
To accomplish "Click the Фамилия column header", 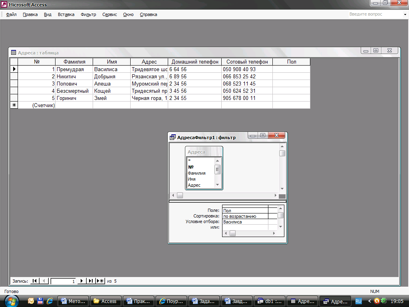I will click(x=74, y=62).
